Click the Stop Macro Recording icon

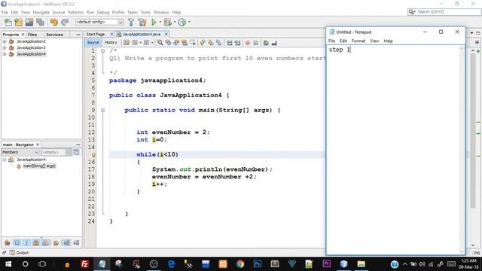(x=256, y=43)
